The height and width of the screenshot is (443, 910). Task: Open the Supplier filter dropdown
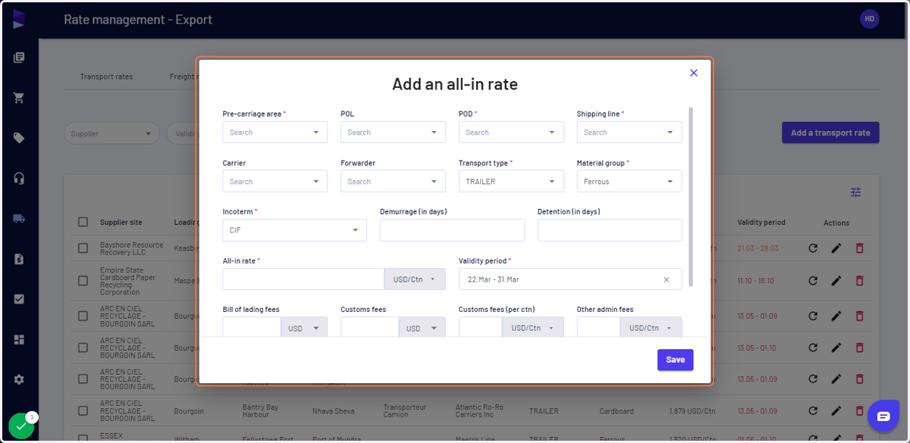tap(111, 133)
